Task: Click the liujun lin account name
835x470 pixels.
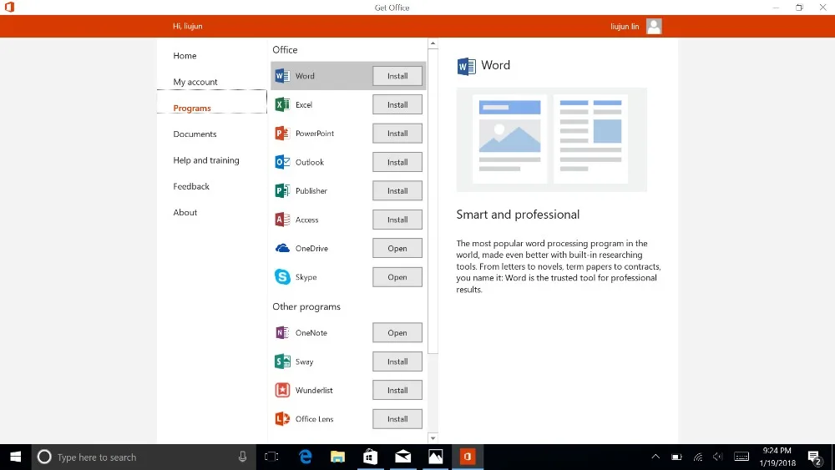Action: 625,26
